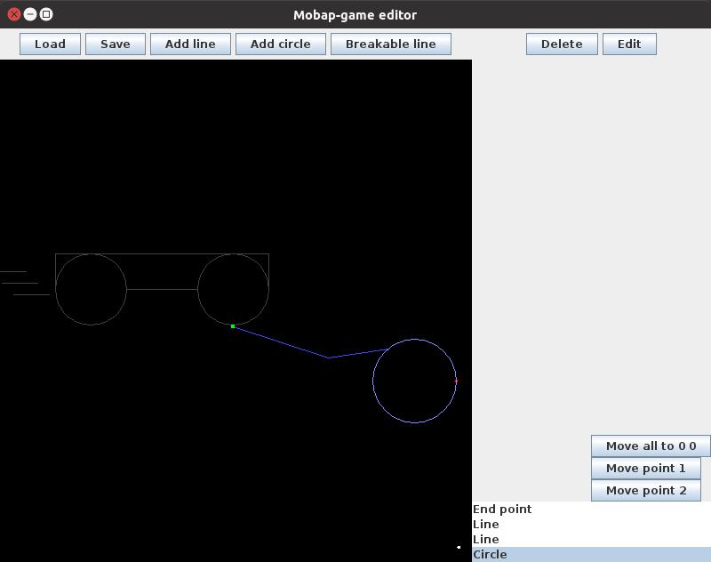Click the left wheel of the car drawing
This screenshot has height=562, width=711.
tap(91, 289)
